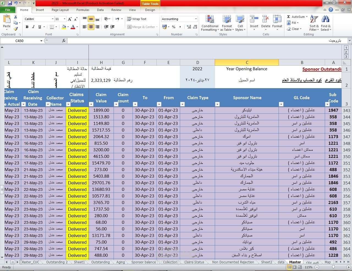
Task: Switch to the Formulas tab
Action: 83,10
